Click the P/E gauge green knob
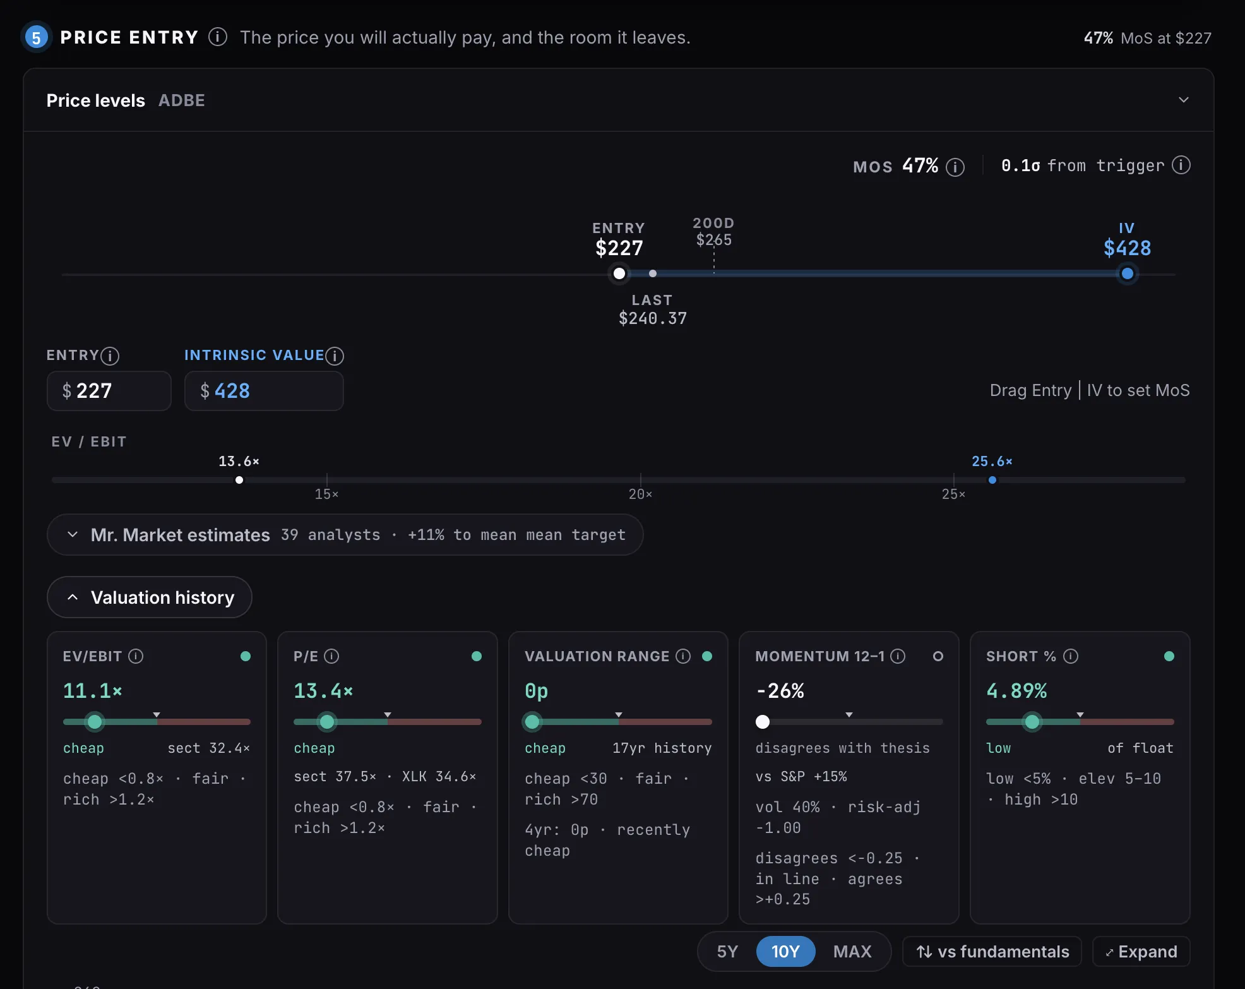The width and height of the screenshot is (1245, 989). (x=327, y=722)
